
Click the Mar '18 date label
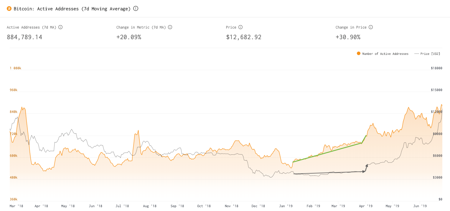coord(17,206)
